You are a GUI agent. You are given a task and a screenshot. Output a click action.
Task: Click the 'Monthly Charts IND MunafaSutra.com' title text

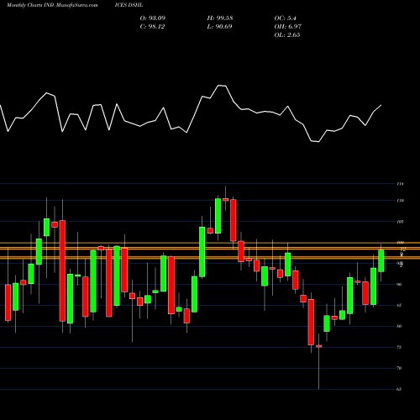click(x=52, y=5)
